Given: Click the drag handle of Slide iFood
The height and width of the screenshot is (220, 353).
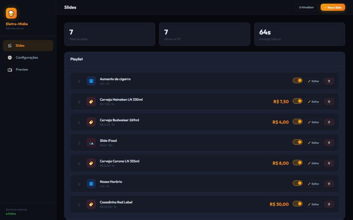Looking at the screenshot, I should tap(79, 143).
